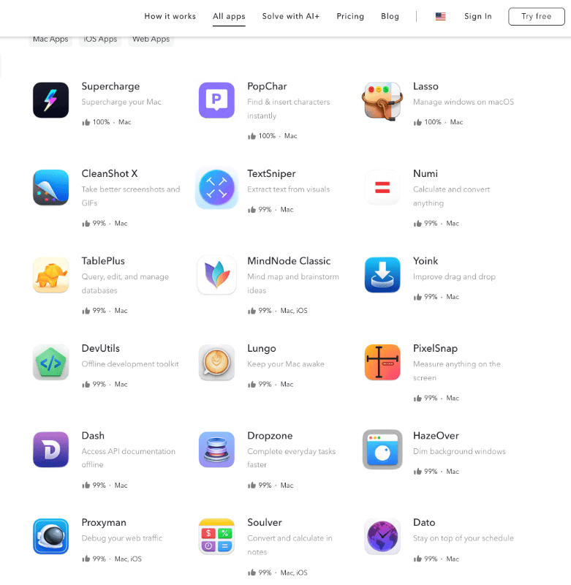Select the PixelSnap crosshair icon
Image resolution: width=571 pixels, height=585 pixels.
(382, 362)
